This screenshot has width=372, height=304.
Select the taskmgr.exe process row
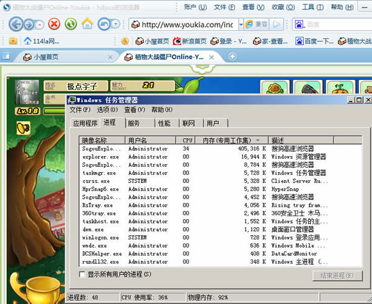pos(221,173)
